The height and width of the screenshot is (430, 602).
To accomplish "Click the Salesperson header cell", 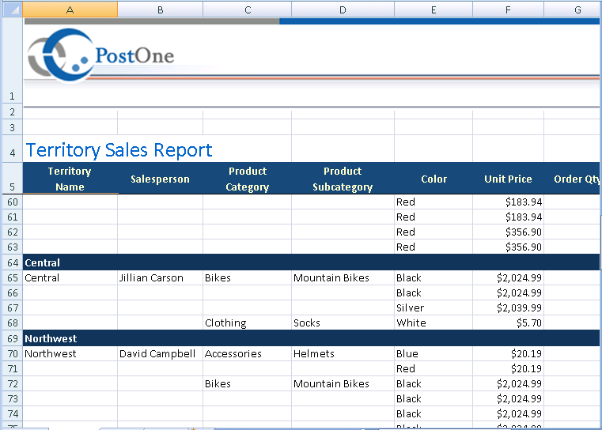I will [x=160, y=179].
